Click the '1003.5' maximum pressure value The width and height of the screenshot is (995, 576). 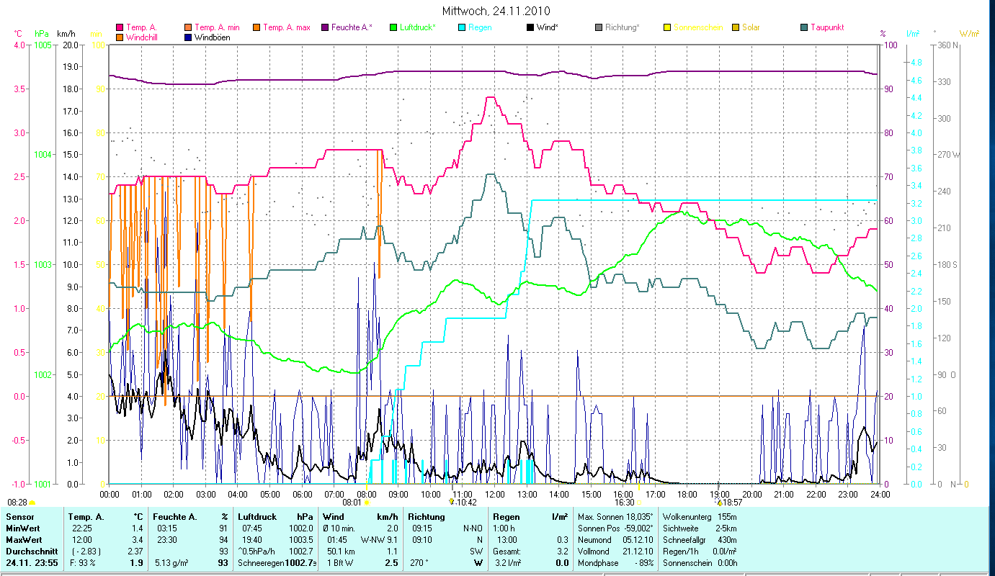coord(301,539)
